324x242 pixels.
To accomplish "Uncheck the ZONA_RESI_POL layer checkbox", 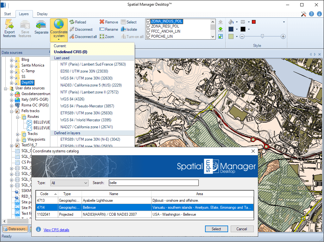I will [x=148, y=26].
